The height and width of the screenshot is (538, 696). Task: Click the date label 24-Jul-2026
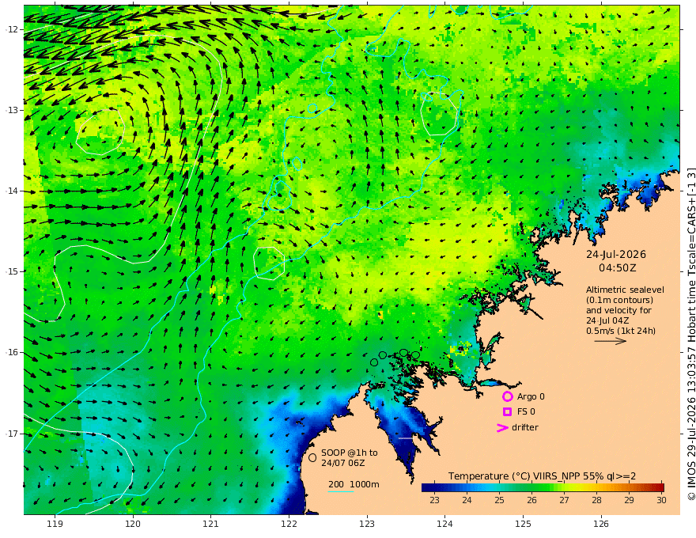(615, 255)
